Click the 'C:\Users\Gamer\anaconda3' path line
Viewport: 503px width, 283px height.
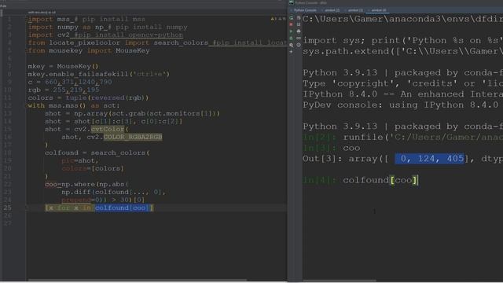click(x=403, y=19)
